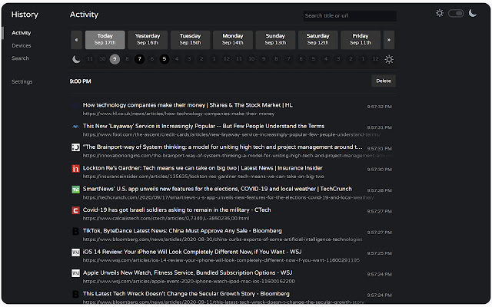
Task: Click the red CTech favicon
Action: pos(75,210)
